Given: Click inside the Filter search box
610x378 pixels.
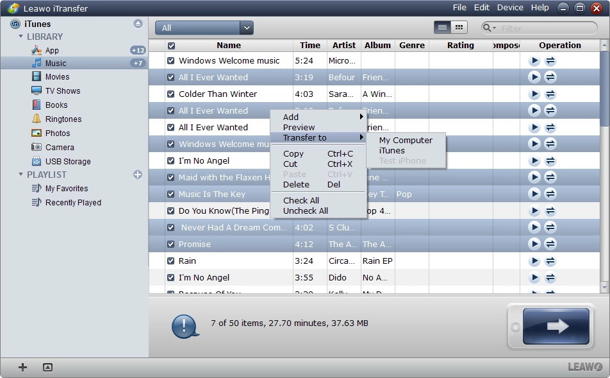Looking at the screenshot, I should pyautogui.click(x=545, y=28).
